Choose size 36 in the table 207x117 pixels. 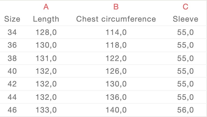pos(12,45)
